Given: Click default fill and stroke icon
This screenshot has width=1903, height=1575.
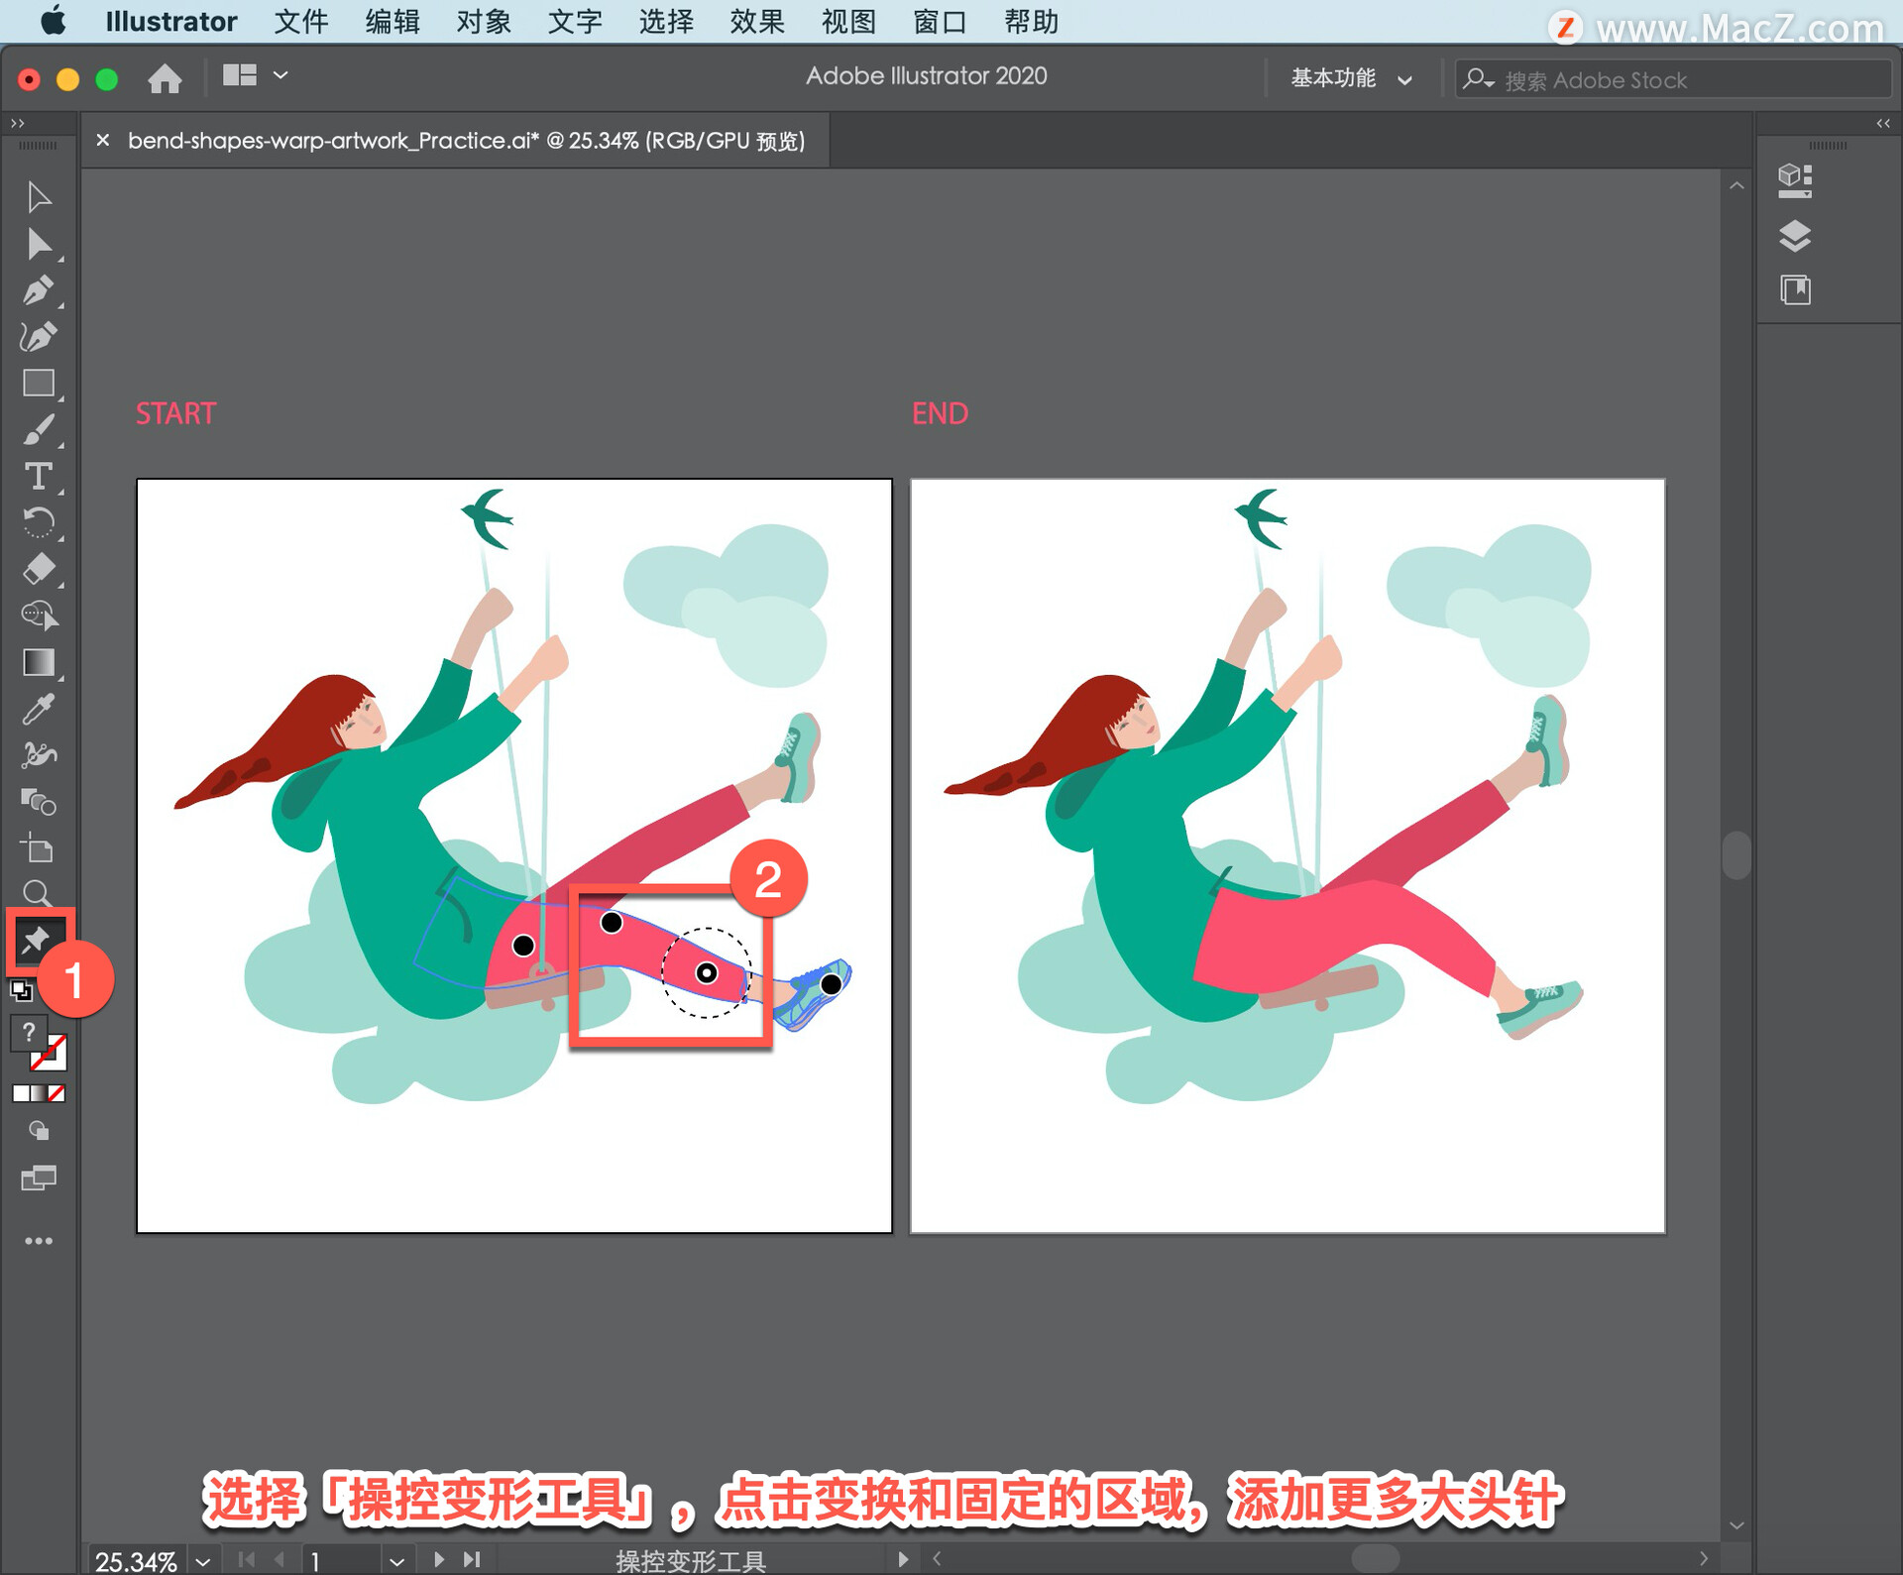Looking at the screenshot, I should click(x=21, y=990).
